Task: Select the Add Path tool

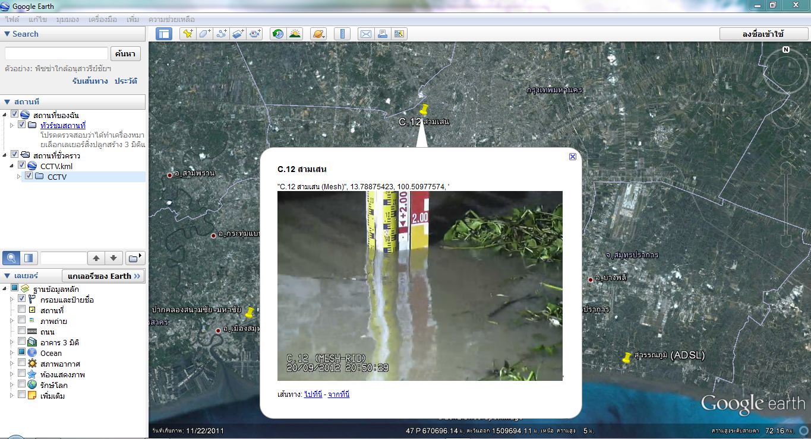Action: click(x=220, y=34)
